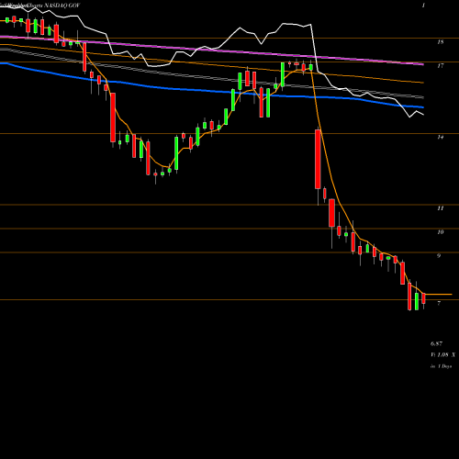Click the last red candle near 7

coord(424,298)
